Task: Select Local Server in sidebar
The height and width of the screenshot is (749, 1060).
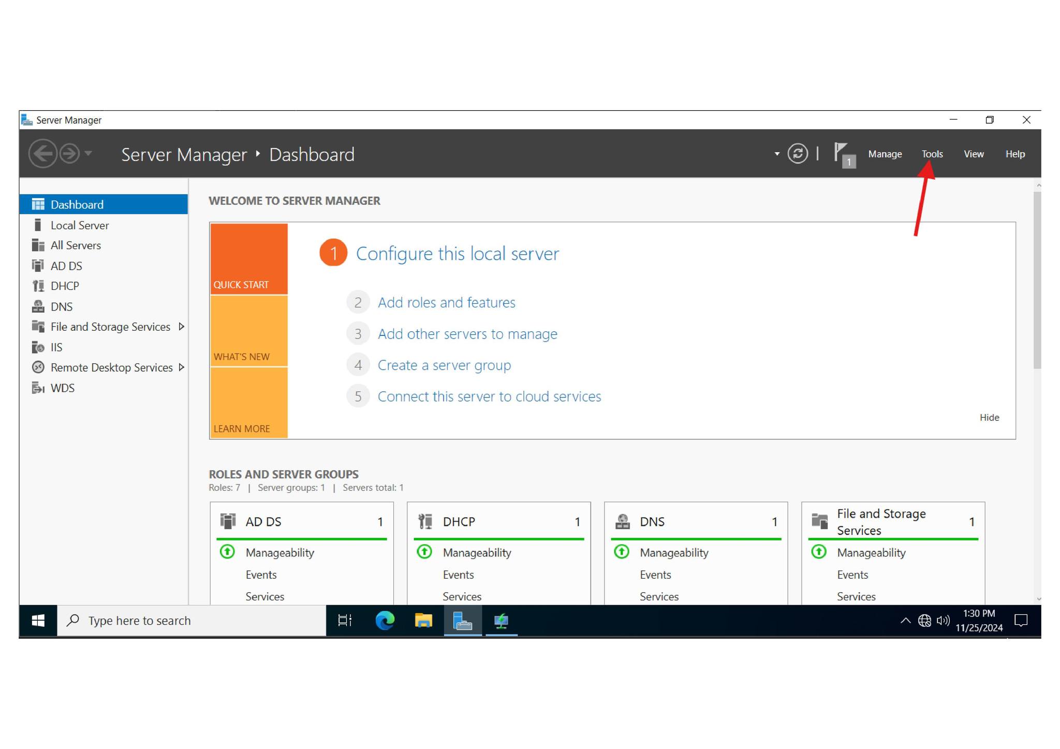Action: point(104,225)
